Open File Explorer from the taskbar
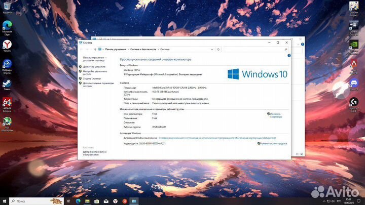365x205 pixels. click(x=87, y=201)
